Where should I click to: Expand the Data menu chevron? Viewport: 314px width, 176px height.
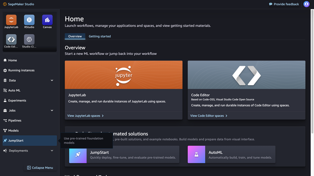click(52, 80)
